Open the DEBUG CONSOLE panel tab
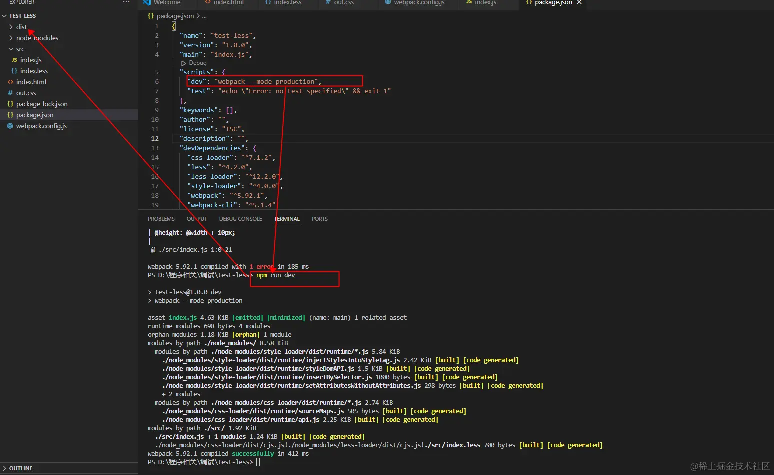This screenshot has height=475, width=774. (x=240, y=219)
